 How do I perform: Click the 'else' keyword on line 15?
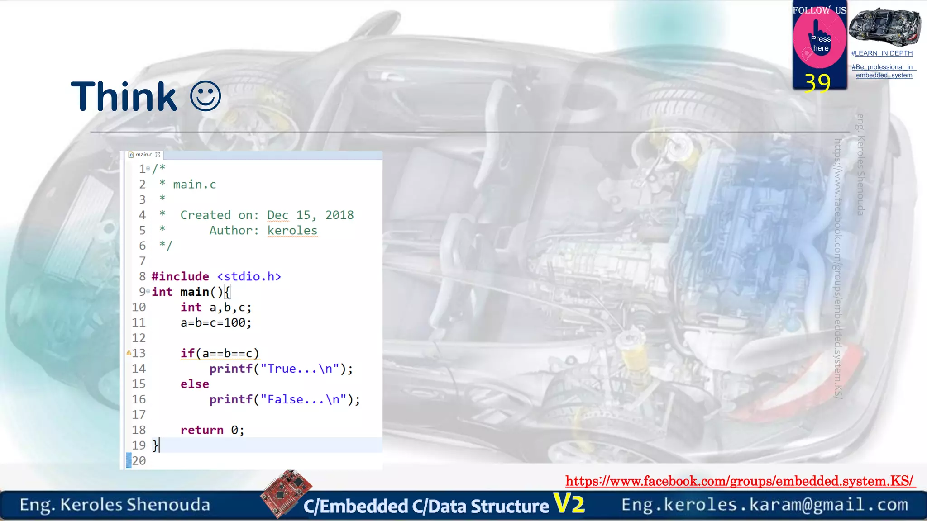[195, 384]
